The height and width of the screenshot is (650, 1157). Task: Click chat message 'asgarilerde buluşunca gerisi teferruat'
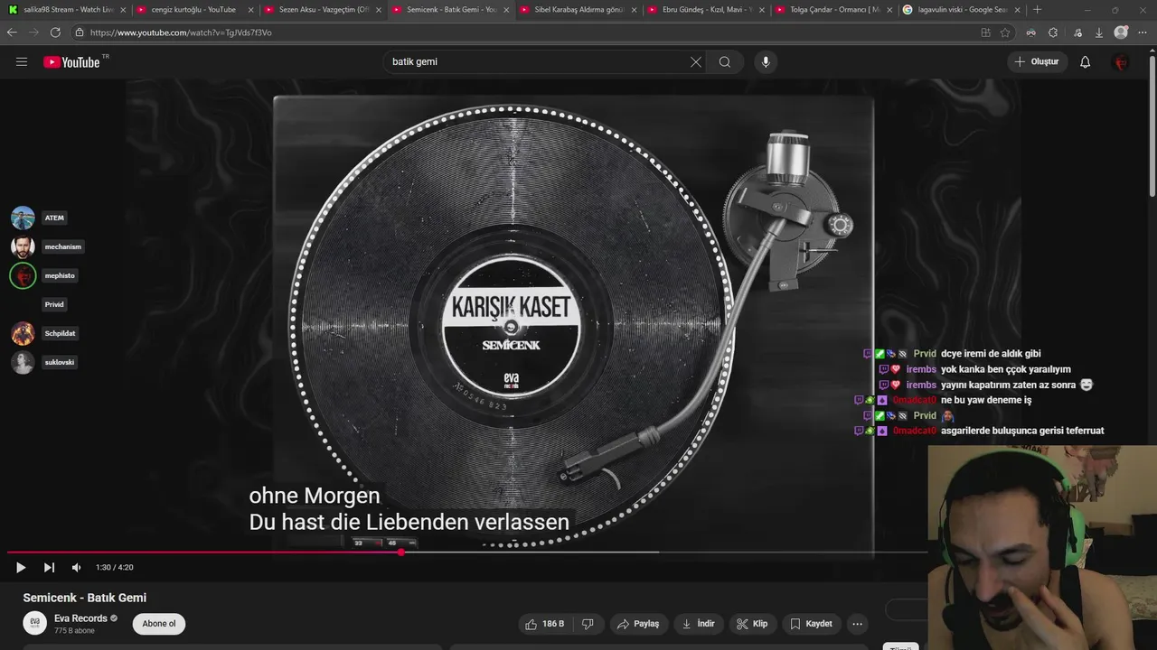(x=1022, y=431)
